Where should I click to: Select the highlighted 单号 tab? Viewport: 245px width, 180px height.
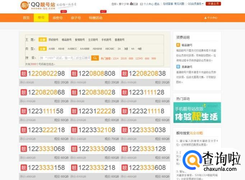[x=41, y=18]
